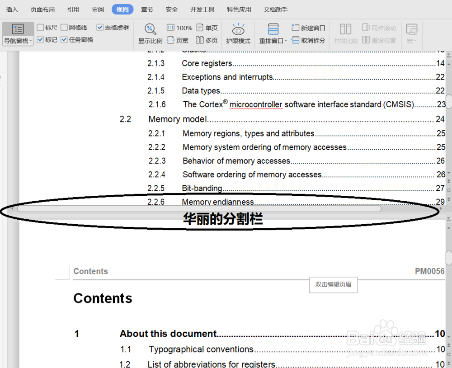Click the horizontal scrollbar thumb of upper pane

[199, 208]
